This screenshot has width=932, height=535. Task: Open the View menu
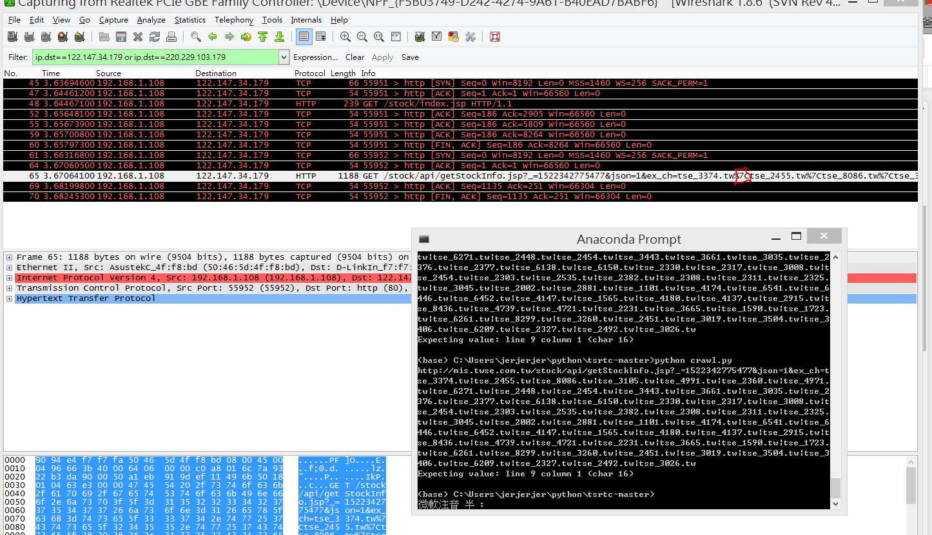coord(61,20)
